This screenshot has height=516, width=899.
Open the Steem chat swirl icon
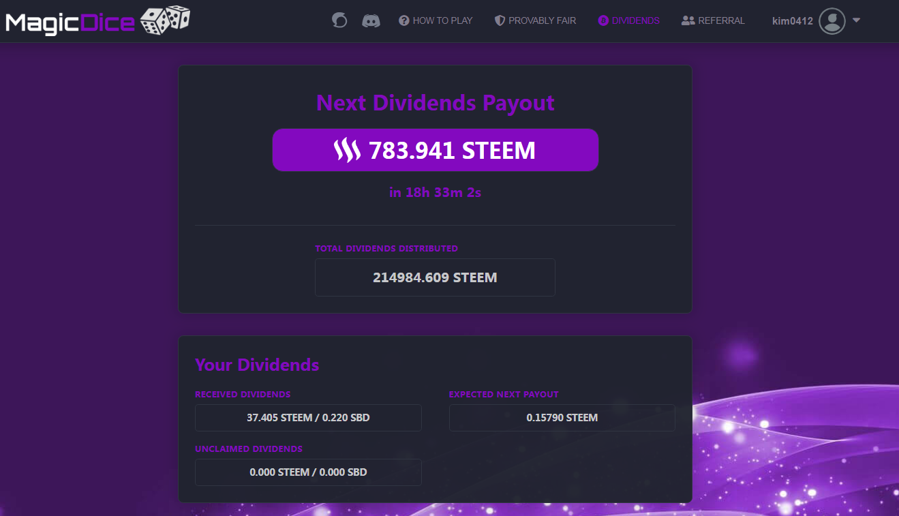(339, 20)
